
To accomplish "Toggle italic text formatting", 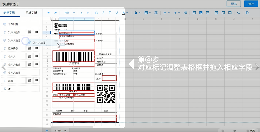I will [x=103, y=13].
